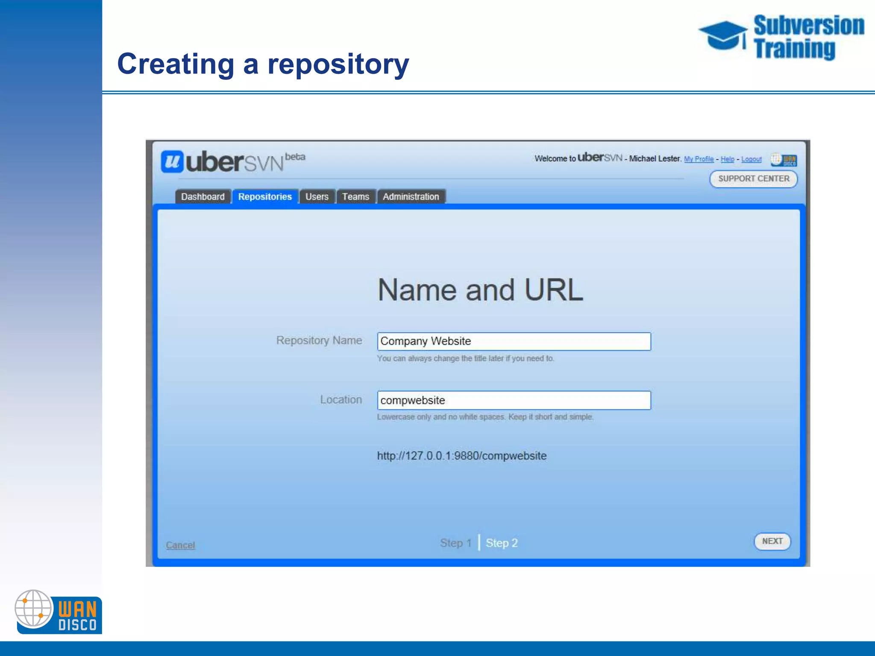Switch to the Repositories tab
This screenshot has height=656, width=875.
tap(265, 196)
